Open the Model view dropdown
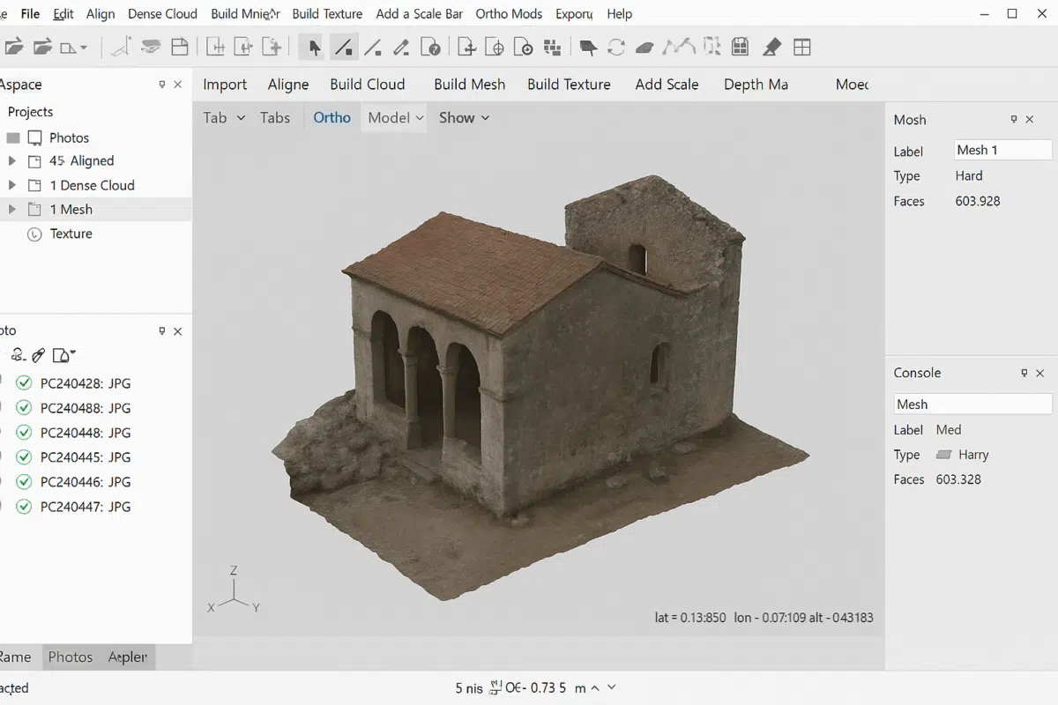The width and height of the screenshot is (1058, 705). click(x=394, y=117)
